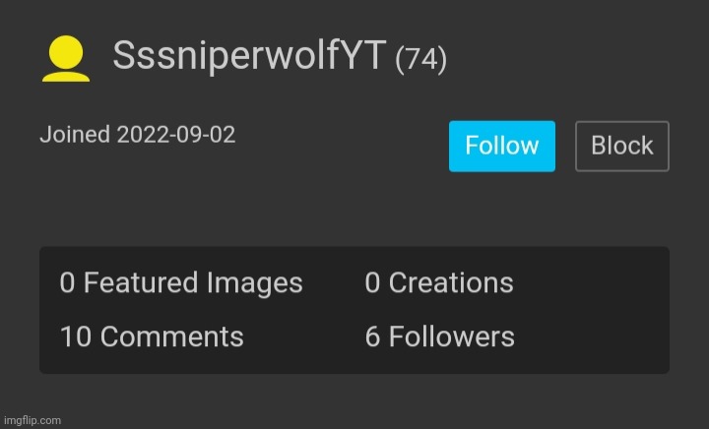The width and height of the screenshot is (709, 429).
Task: View the 6 Followers list
Action: point(439,337)
